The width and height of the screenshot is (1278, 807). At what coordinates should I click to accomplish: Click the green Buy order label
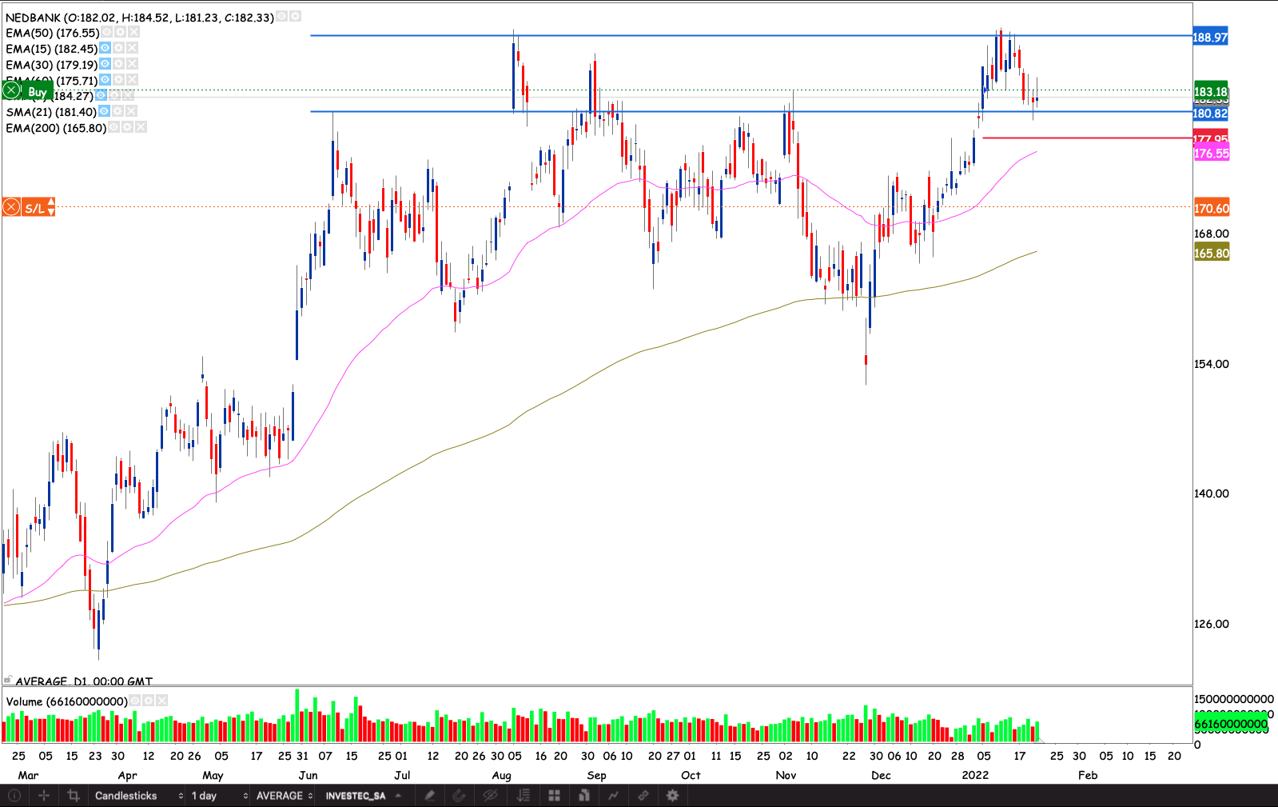[37, 92]
